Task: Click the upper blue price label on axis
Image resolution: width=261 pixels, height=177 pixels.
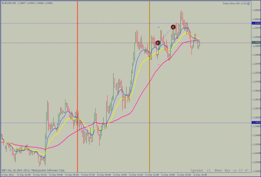Action: pyautogui.click(x=256, y=23)
